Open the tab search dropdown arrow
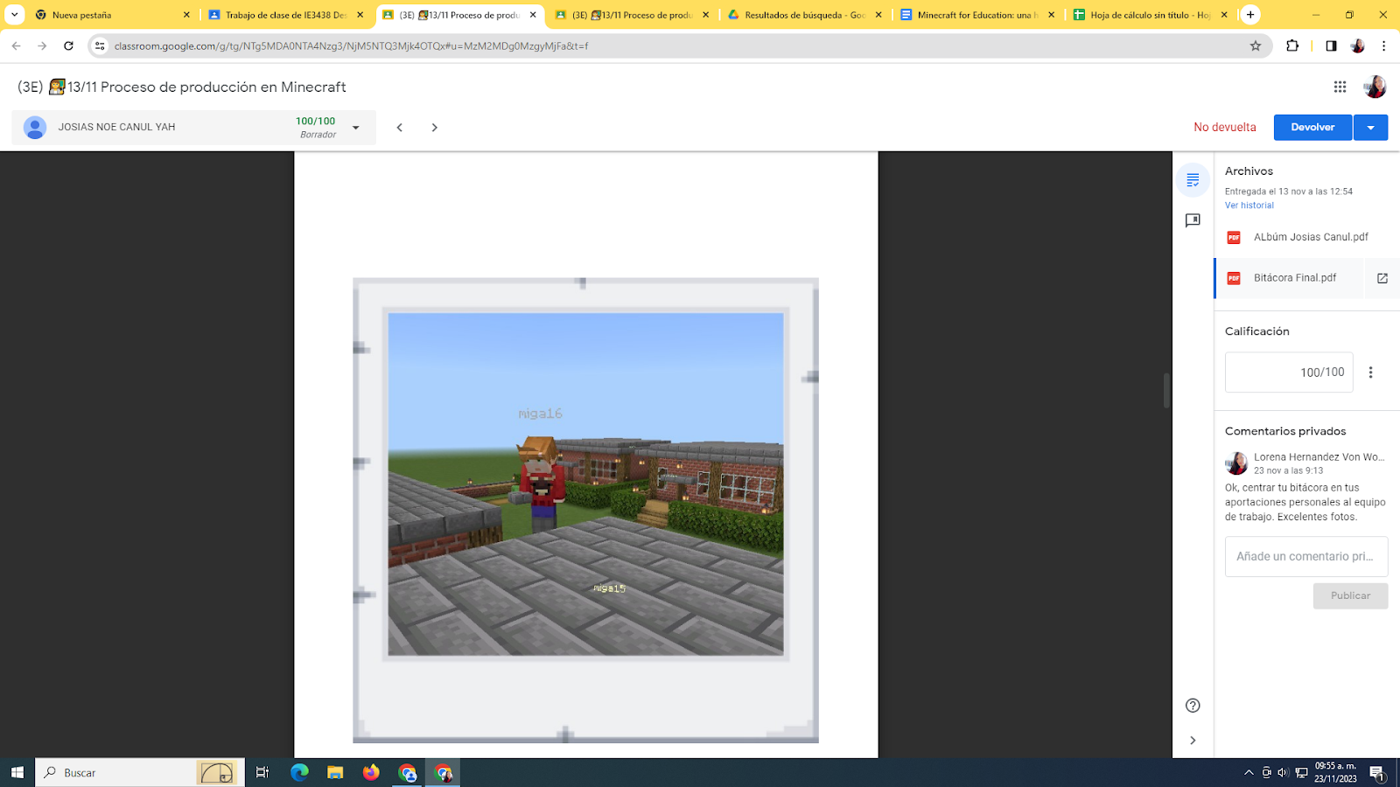1400x787 pixels. click(15, 15)
